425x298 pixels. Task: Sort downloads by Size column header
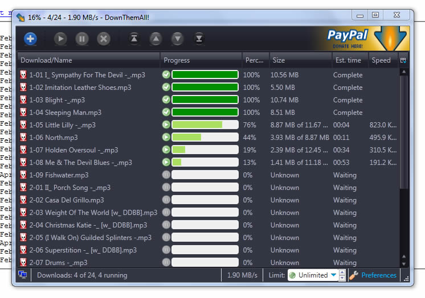click(300, 60)
